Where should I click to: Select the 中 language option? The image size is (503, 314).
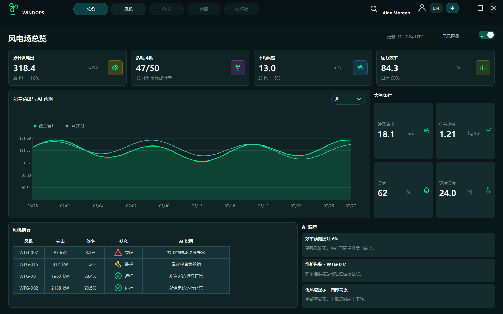pos(452,8)
